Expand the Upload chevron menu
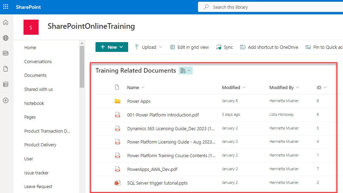This screenshot has height=193, width=343. [160, 47]
